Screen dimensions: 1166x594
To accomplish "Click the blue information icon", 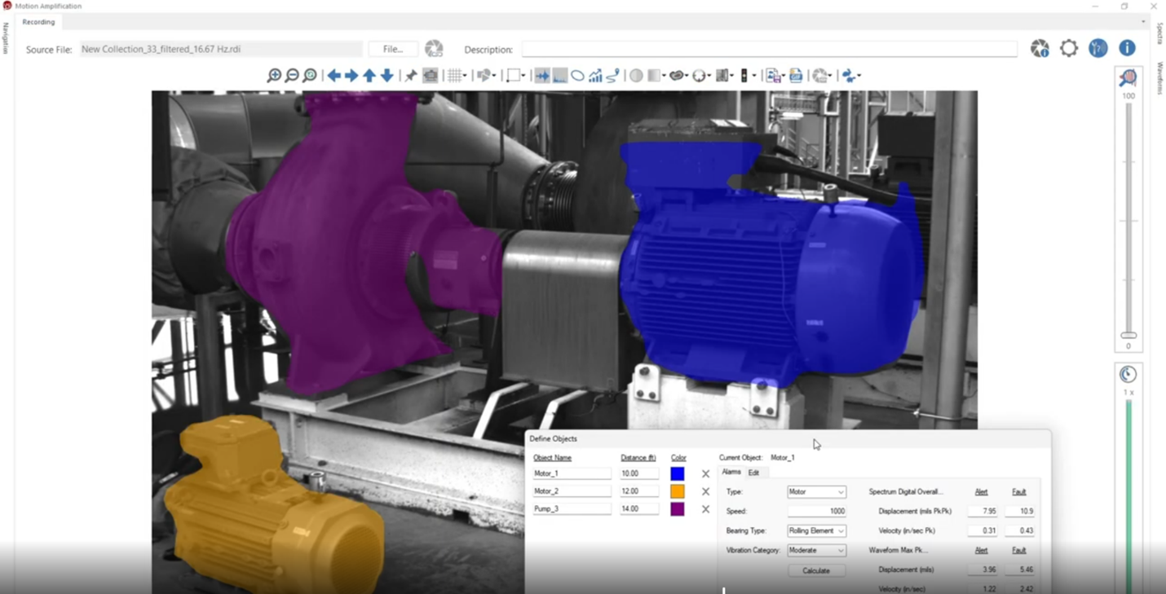I will coord(1127,49).
